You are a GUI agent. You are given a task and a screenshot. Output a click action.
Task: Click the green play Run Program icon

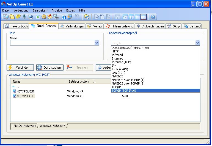38,17
